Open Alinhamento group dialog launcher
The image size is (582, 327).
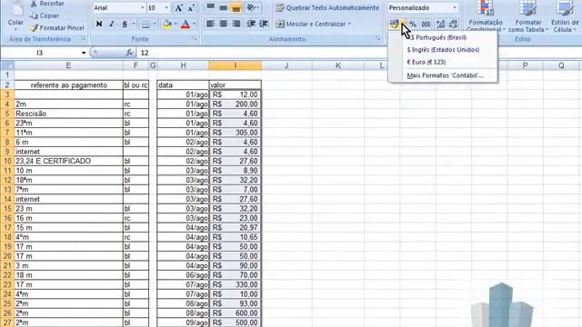tap(378, 39)
